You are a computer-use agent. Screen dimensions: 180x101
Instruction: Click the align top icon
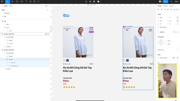click(x=168, y=10)
